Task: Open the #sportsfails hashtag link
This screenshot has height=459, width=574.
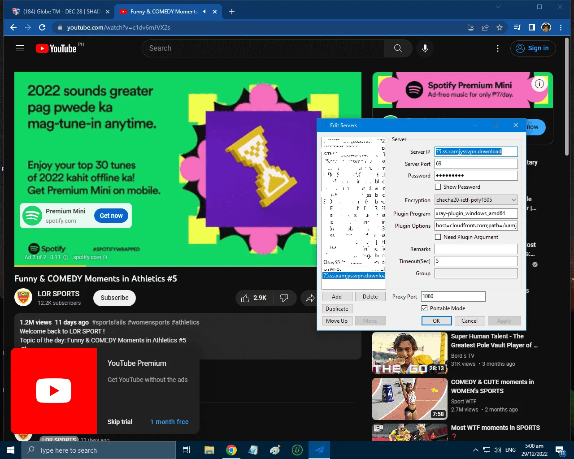Action: coord(109,322)
